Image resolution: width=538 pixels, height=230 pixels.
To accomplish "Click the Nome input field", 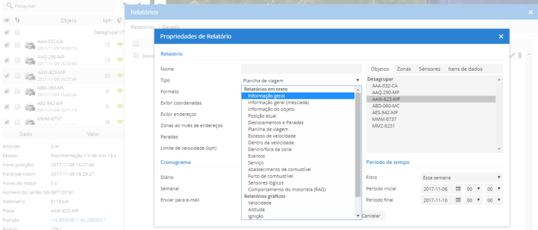I will coord(301,69).
